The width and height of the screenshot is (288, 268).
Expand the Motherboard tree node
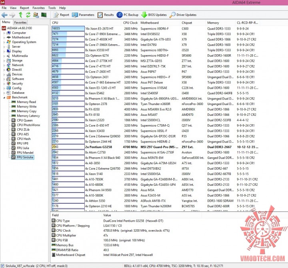pos(4,38)
